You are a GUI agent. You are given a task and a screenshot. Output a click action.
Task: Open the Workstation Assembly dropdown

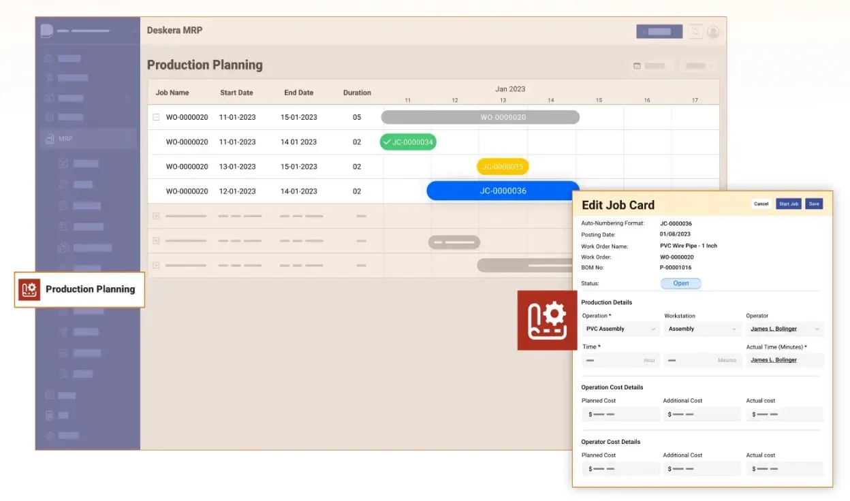click(702, 329)
